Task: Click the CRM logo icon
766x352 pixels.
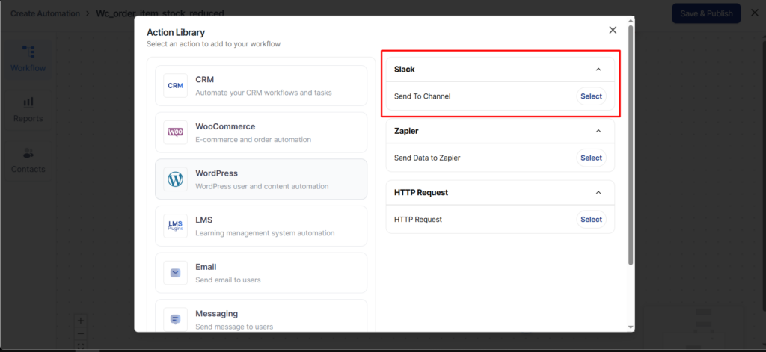Action: (175, 86)
